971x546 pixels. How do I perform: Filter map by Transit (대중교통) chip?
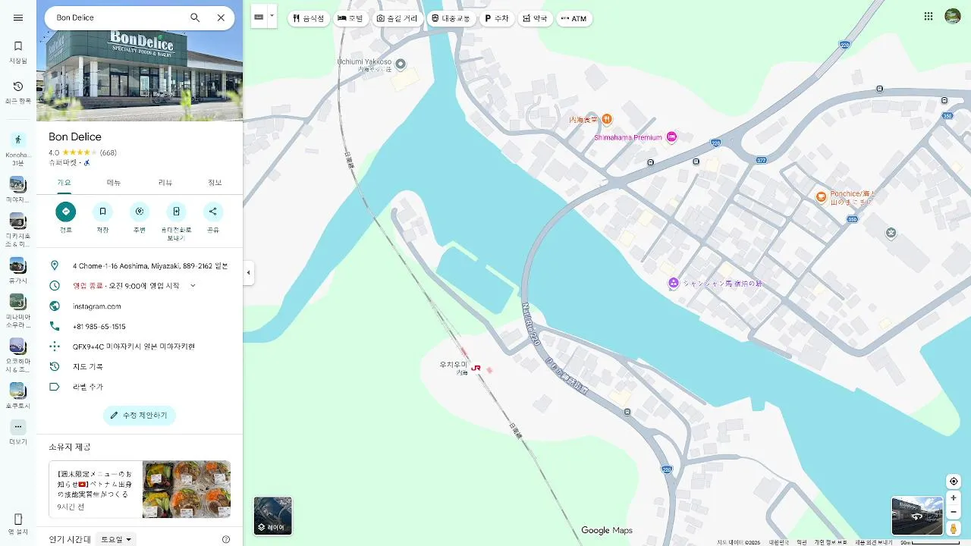coord(451,18)
